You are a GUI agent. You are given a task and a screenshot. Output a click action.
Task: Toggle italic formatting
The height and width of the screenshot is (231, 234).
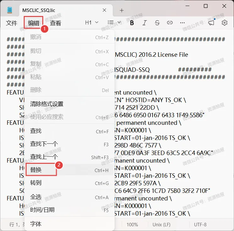[x=144, y=23]
